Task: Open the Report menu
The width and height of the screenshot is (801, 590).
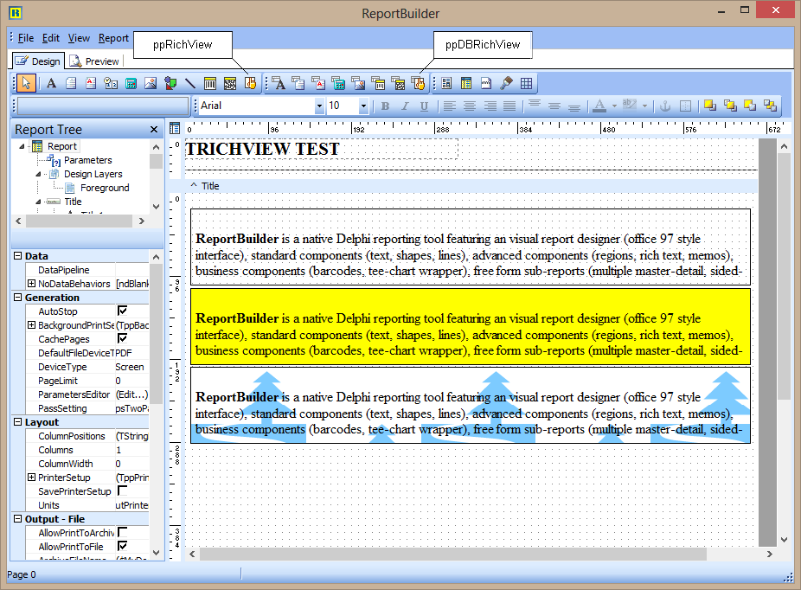Action: pyautogui.click(x=113, y=38)
